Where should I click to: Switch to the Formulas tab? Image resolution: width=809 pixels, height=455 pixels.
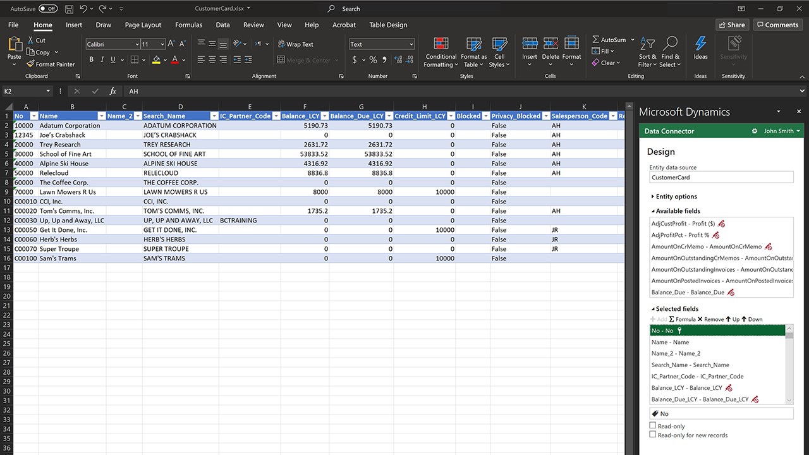pyautogui.click(x=189, y=25)
